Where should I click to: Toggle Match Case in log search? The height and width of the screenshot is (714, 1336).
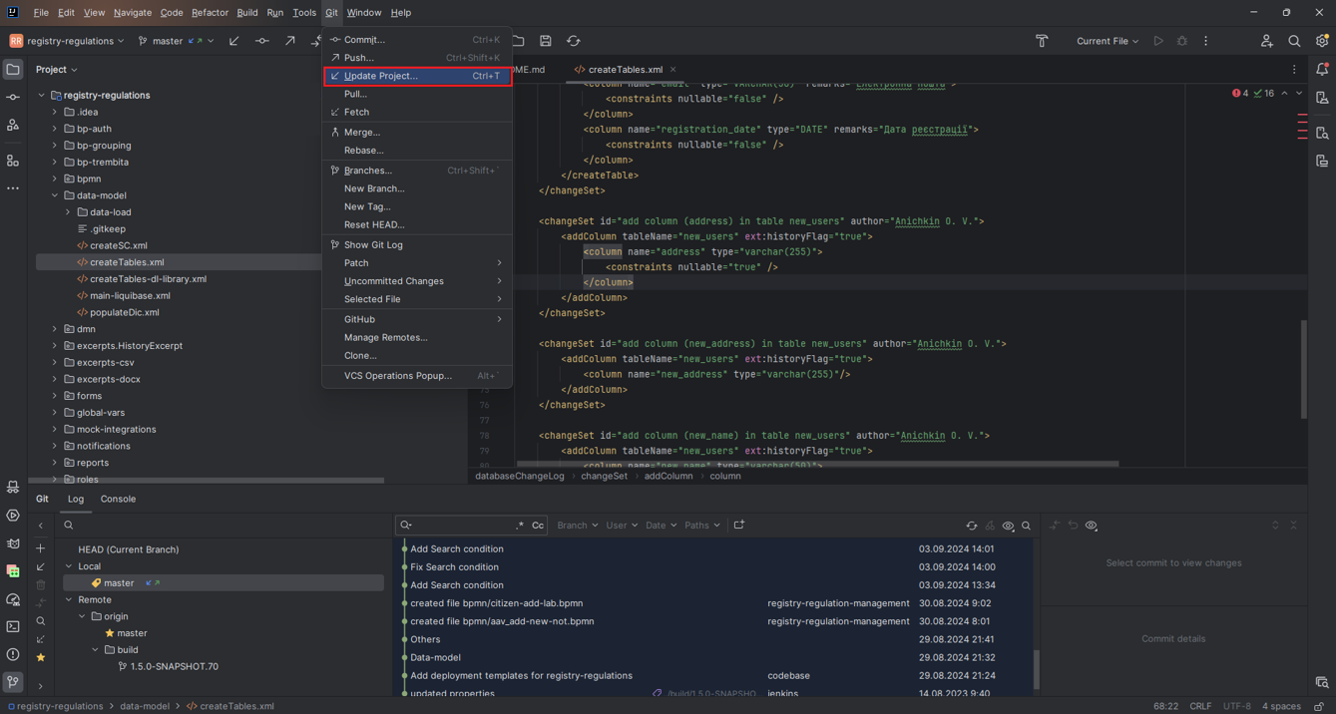point(538,526)
